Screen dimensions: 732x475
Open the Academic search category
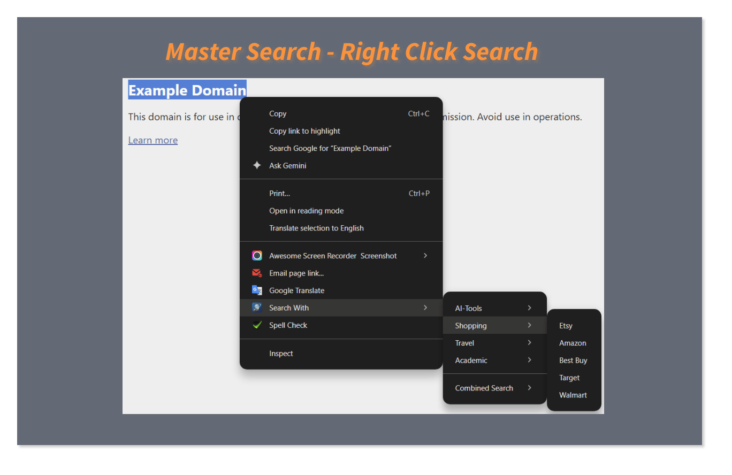pyautogui.click(x=495, y=360)
